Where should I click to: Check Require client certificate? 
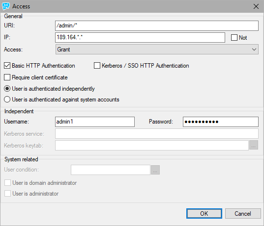coord(7,77)
